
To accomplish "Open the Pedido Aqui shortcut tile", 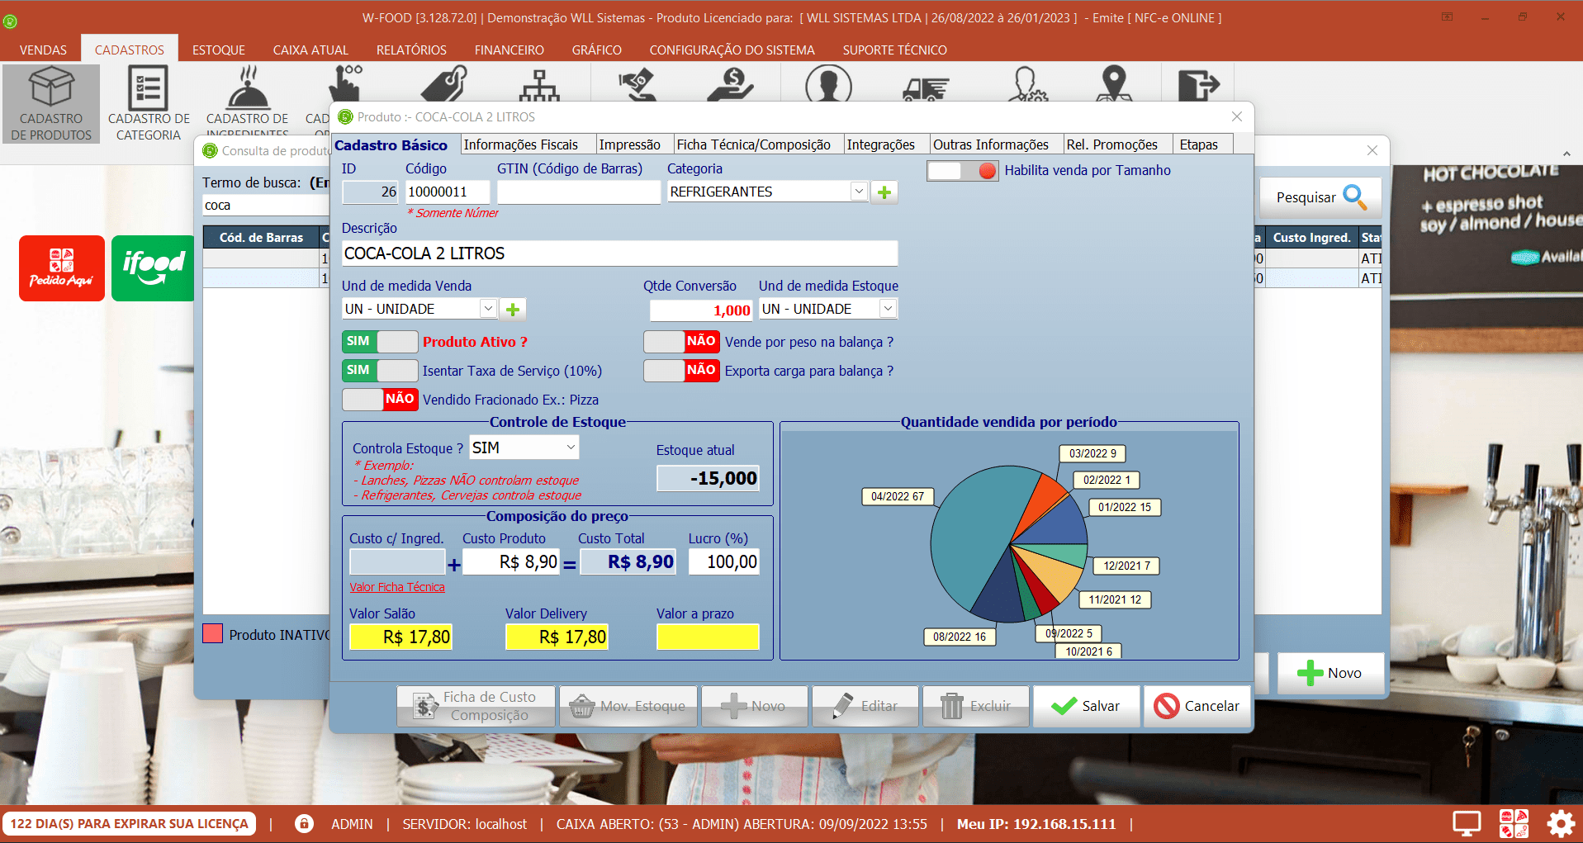I will coord(62,268).
